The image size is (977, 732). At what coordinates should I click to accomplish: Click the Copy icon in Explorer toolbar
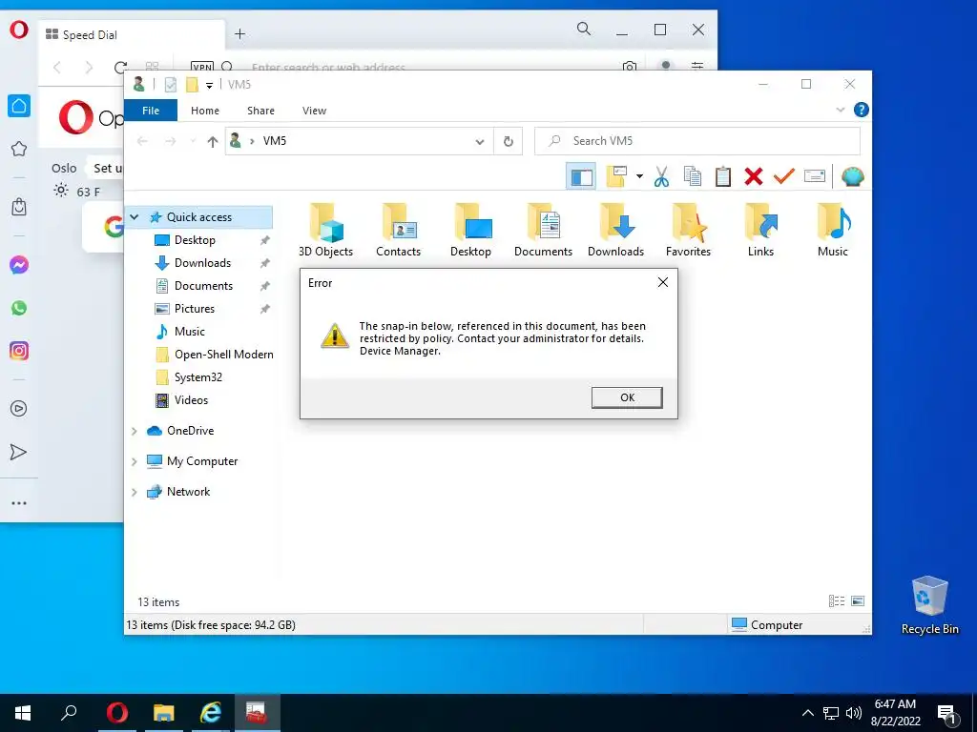pyautogui.click(x=693, y=176)
